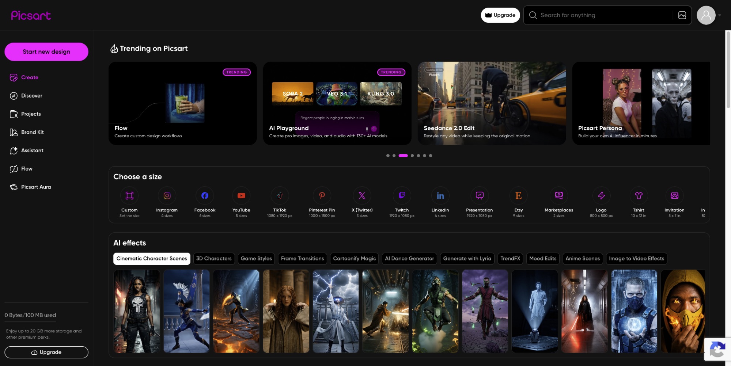Select the Pinterest Pin size icon
The height and width of the screenshot is (366, 731).
coord(322,195)
